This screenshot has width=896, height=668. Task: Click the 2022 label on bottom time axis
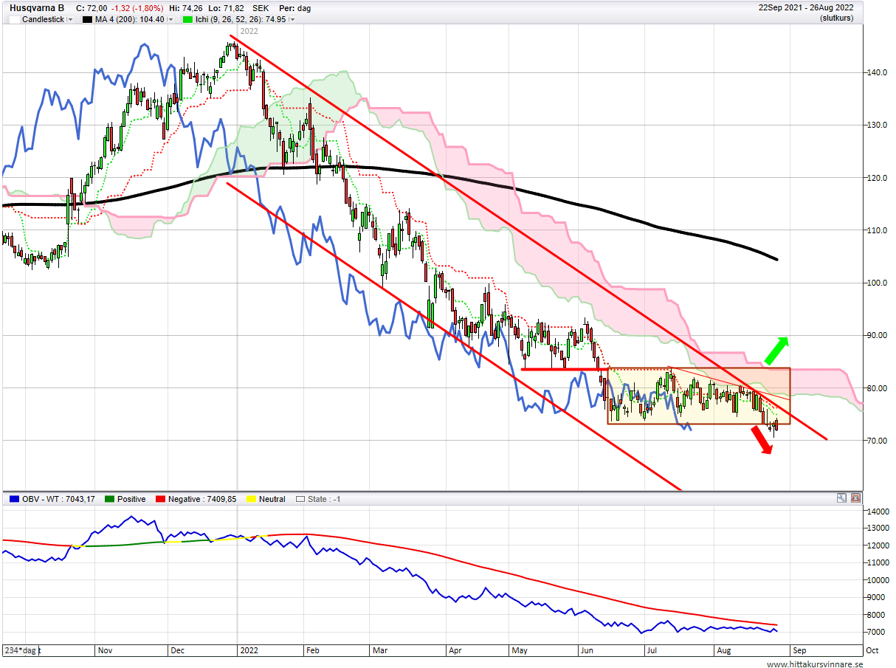pos(249,650)
